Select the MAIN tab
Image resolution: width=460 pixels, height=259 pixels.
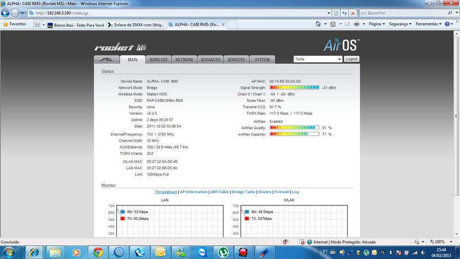click(133, 59)
